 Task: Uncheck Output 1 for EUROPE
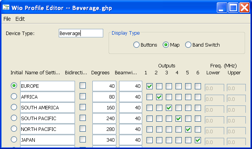coord(150,86)
